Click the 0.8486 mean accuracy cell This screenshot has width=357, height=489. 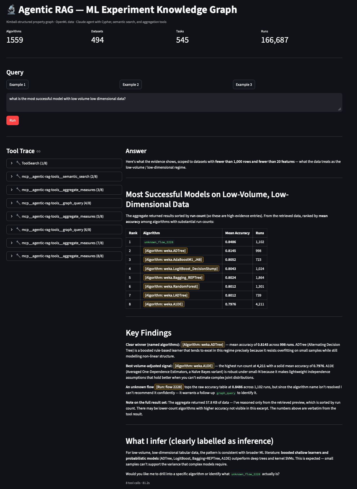[x=237, y=242]
